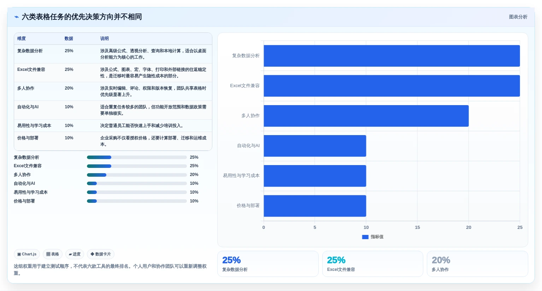Click the 价格与部署 table row name
Image resolution: width=542 pixels, height=291 pixels.
click(28, 138)
